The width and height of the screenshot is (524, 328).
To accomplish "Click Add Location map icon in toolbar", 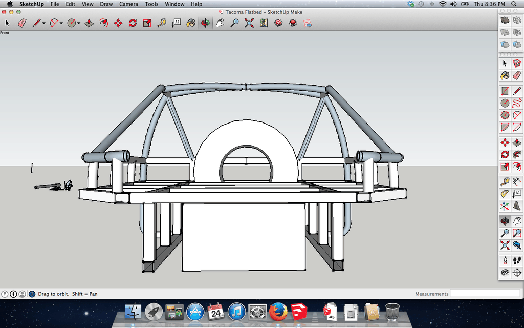I will point(264,23).
